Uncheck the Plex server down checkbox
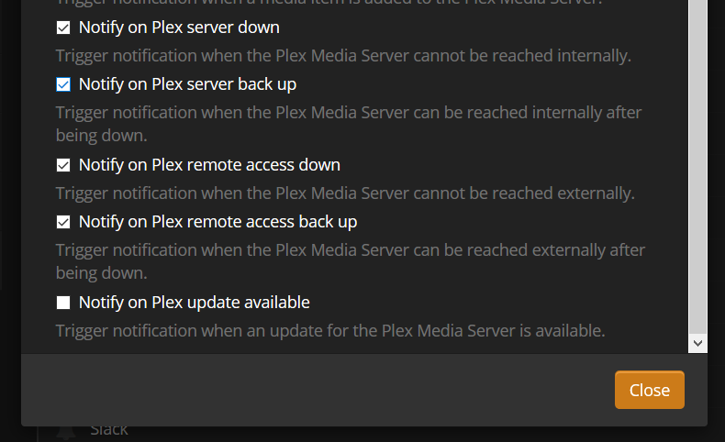 click(x=63, y=28)
